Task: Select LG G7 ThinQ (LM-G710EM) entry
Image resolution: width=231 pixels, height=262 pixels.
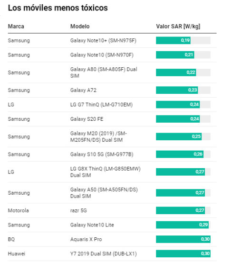Action: (101, 105)
